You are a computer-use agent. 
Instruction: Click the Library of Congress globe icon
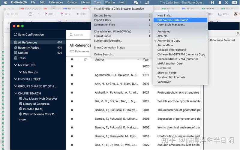point(20,104)
